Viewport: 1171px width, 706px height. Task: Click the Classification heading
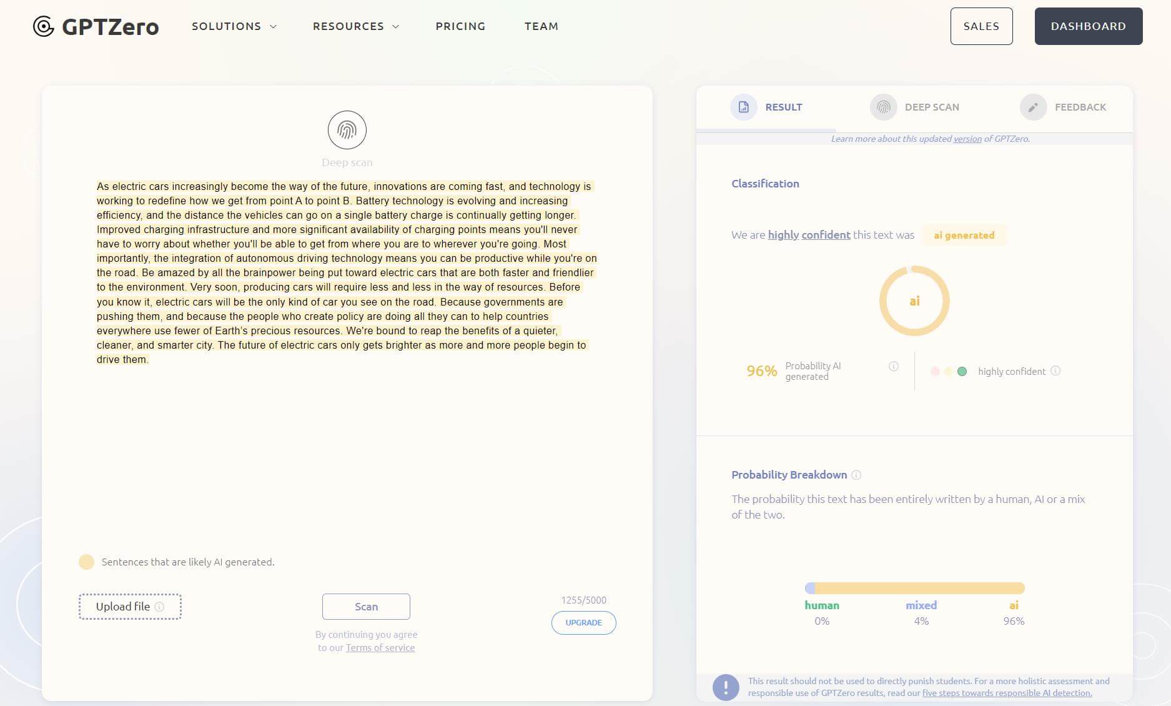[765, 184]
